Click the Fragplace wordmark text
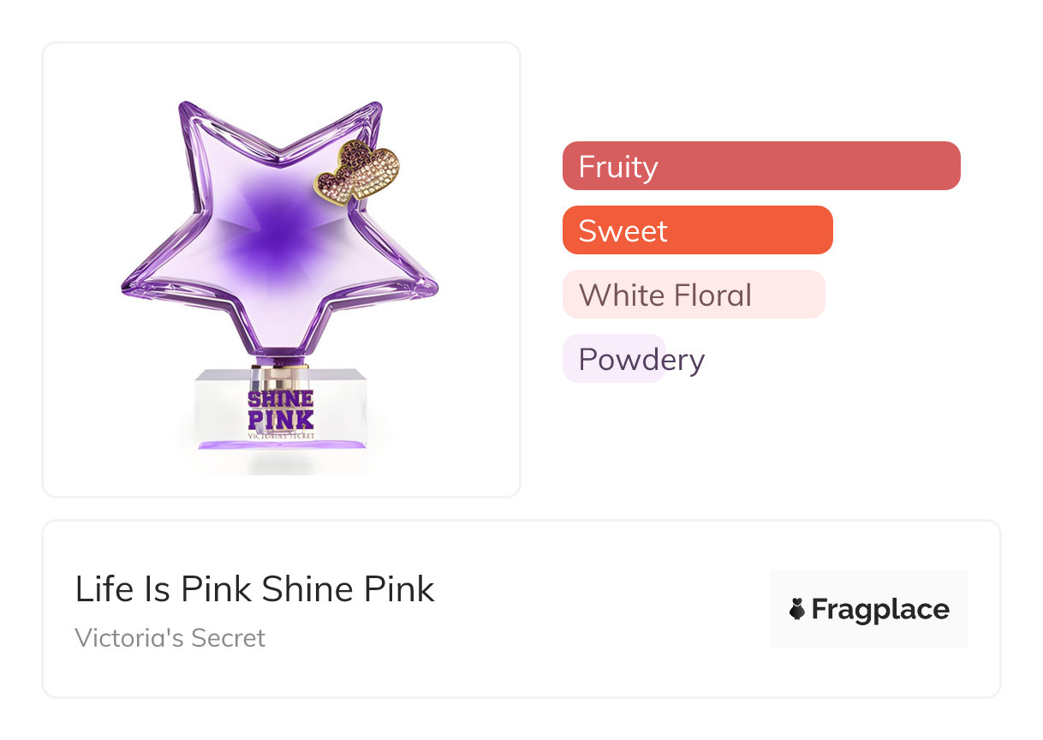Viewport: 1043px width, 740px height. point(880,609)
